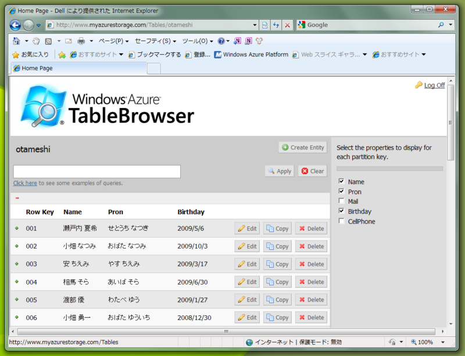Apply the query with Apply button

click(280, 171)
